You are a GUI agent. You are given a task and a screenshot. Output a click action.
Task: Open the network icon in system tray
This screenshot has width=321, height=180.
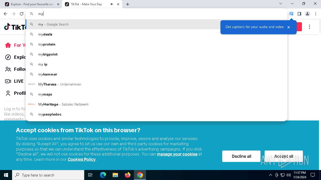[x=283, y=175]
